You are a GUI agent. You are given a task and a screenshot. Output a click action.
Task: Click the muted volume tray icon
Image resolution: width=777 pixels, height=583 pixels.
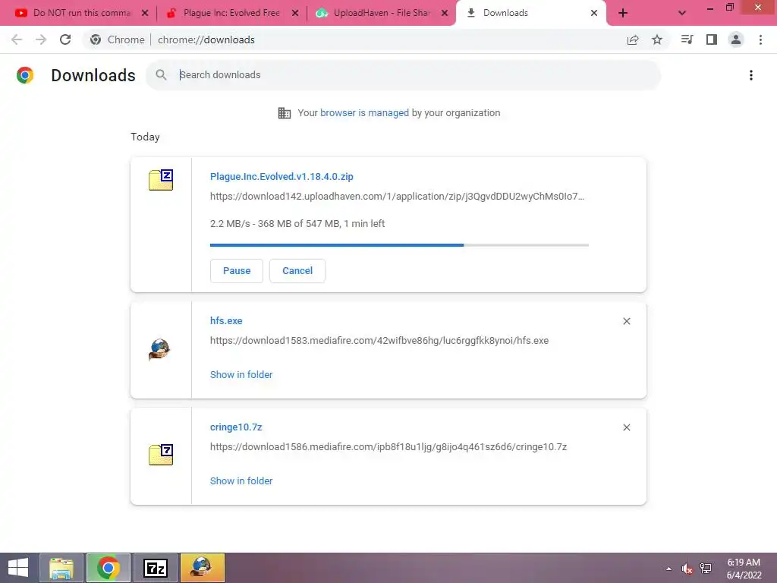[x=687, y=569]
